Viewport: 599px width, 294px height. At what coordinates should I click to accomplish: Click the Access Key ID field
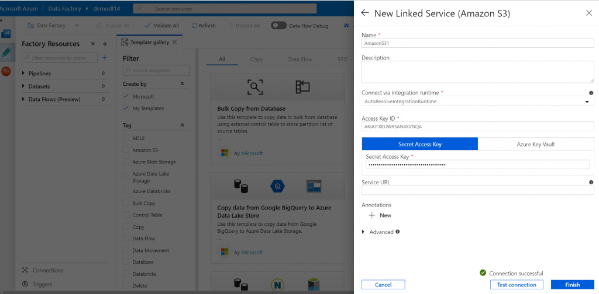477,126
